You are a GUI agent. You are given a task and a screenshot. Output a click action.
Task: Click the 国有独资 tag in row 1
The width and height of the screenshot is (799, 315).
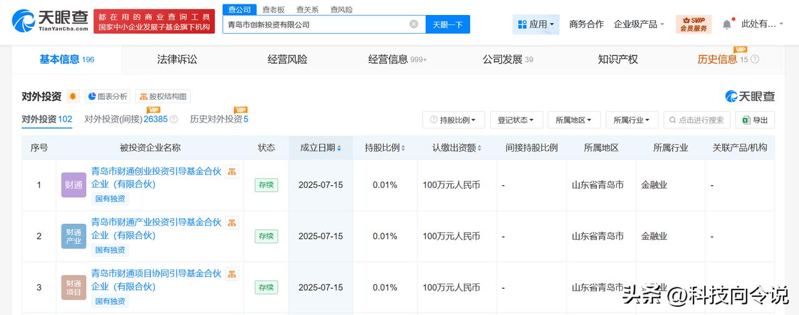110,199
